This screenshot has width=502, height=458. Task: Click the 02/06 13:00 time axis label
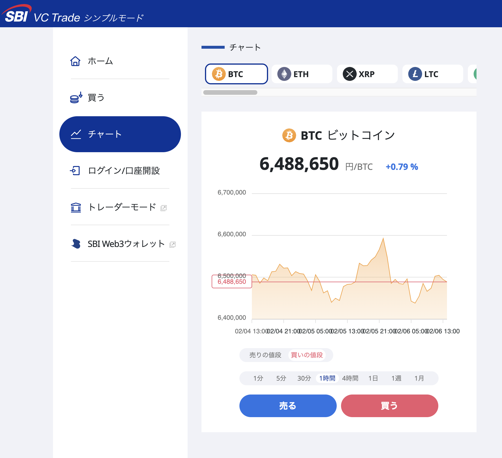(444, 331)
